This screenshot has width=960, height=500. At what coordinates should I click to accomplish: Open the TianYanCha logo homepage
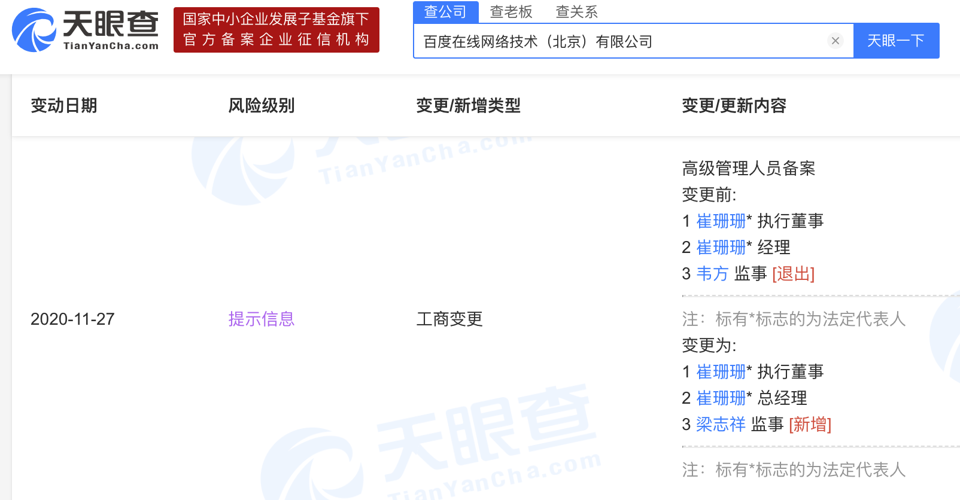pyautogui.click(x=85, y=30)
